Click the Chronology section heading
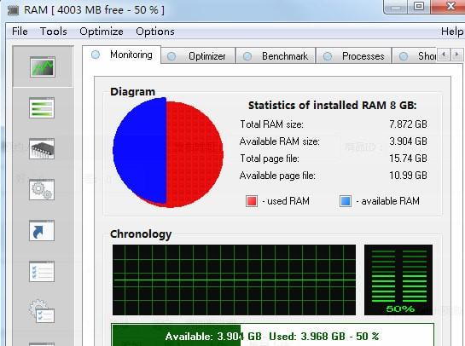Viewport: 465px width, 346px height. 141,234
